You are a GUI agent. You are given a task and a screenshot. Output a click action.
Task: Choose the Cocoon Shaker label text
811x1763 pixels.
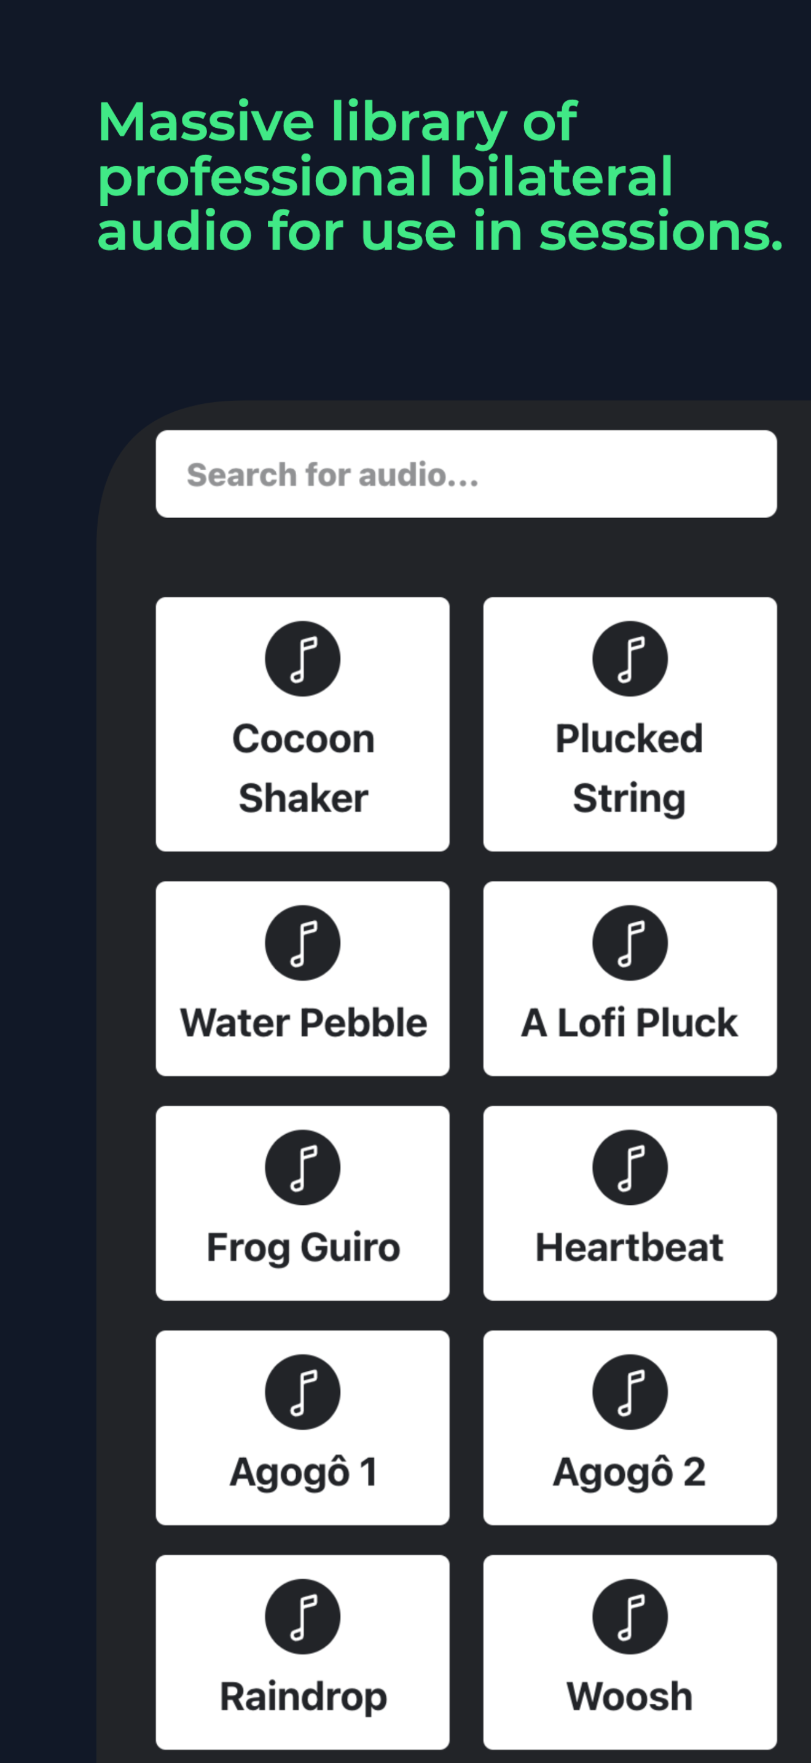(x=303, y=768)
